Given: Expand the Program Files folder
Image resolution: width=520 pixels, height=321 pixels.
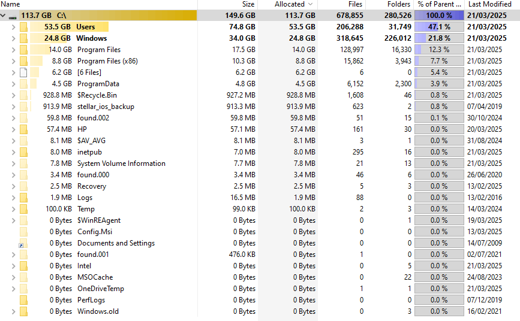Looking at the screenshot, I should tap(13, 50).
